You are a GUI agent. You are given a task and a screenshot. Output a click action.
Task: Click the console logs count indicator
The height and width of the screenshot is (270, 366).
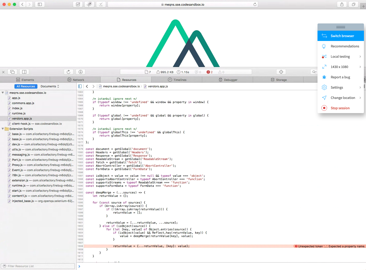198,72
